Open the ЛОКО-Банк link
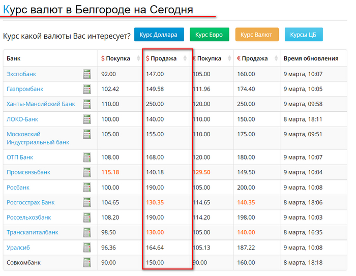356x276 pixels. pyautogui.click(x=22, y=119)
